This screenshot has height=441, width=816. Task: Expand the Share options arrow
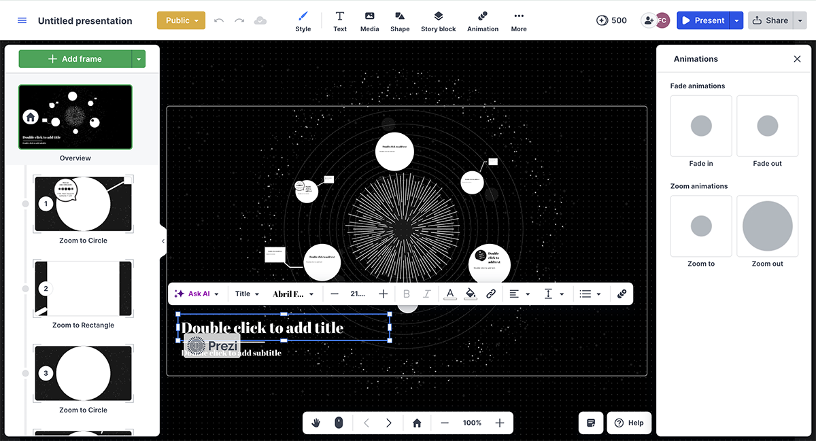click(800, 20)
